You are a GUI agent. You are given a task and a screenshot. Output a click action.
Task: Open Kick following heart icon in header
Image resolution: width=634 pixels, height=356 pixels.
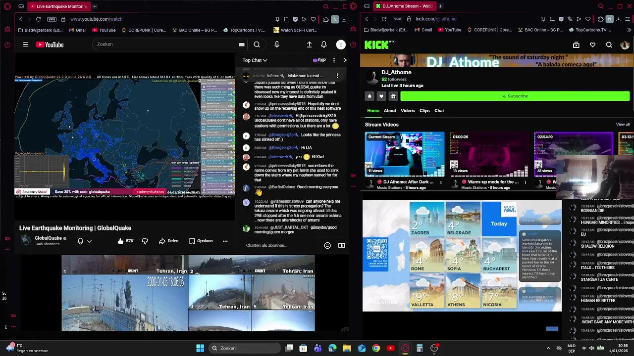tap(592, 45)
